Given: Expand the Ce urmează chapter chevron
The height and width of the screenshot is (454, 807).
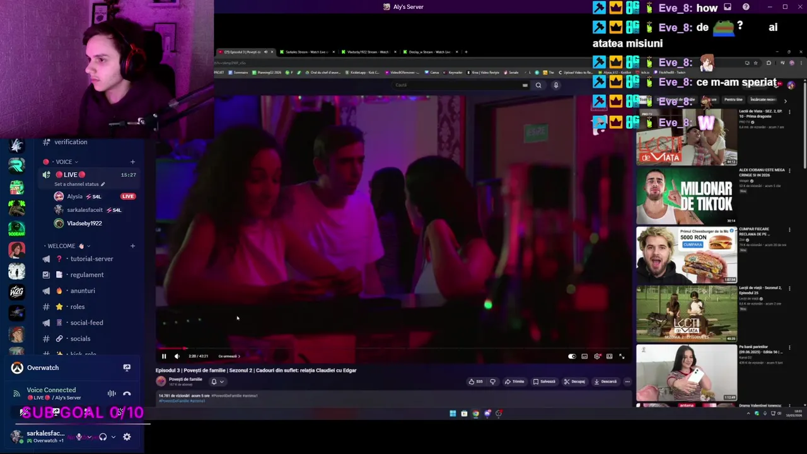Looking at the screenshot, I should point(239,356).
